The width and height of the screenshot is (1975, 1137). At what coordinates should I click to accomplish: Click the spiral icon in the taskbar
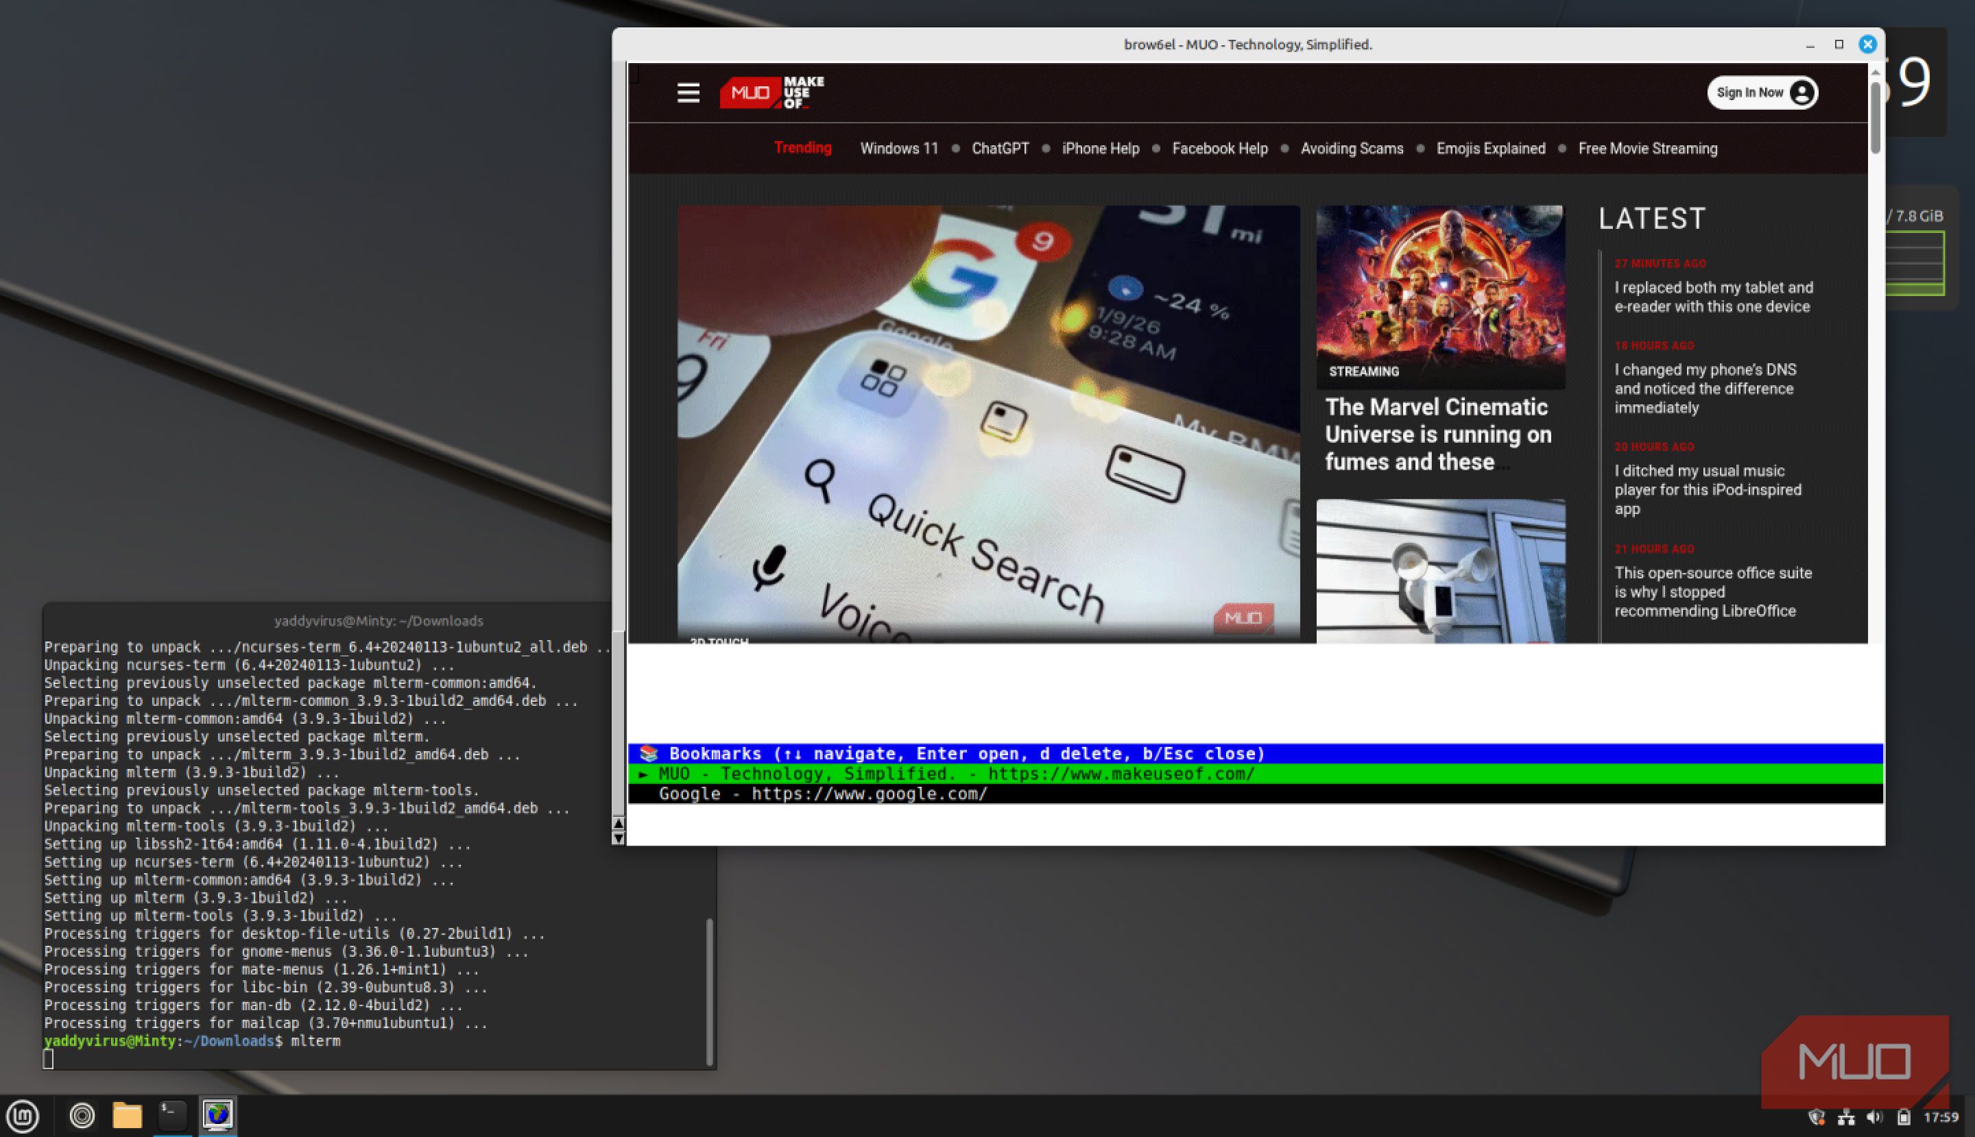82,1115
